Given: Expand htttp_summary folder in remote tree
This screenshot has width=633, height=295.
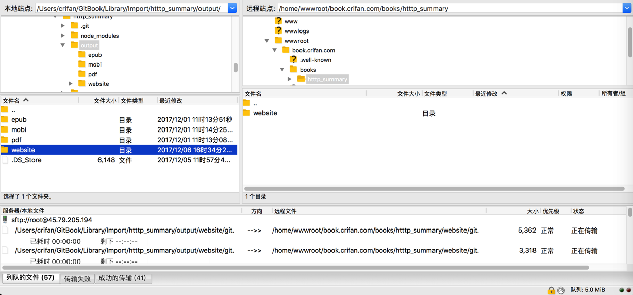Looking at the screenshot, I should (x=290, y=79).
